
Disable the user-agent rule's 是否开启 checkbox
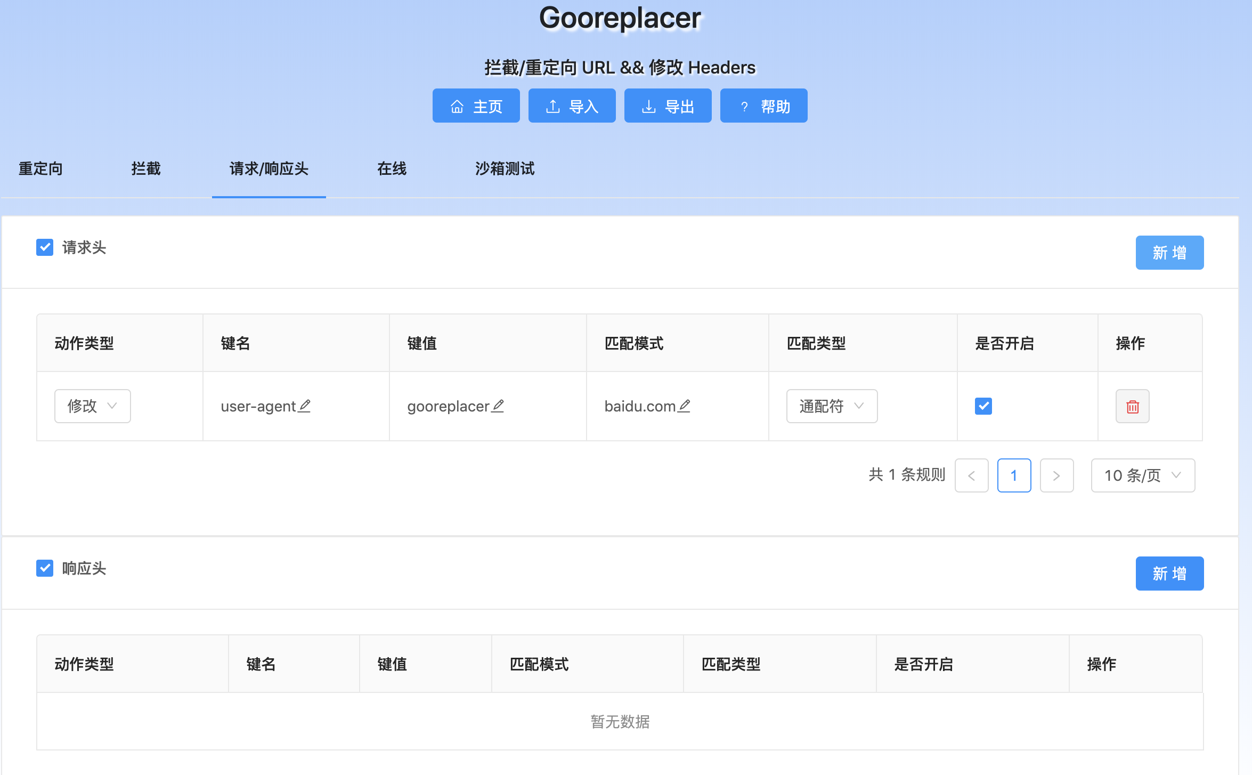click(983, 406)
